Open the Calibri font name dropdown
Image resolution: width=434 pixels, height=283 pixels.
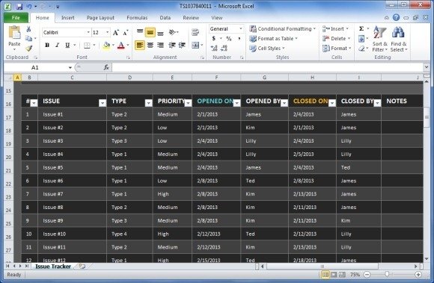[88, 33]
